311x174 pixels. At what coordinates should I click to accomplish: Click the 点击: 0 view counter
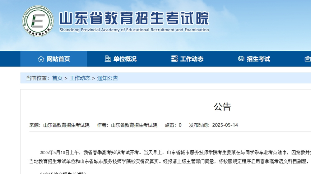173,125
